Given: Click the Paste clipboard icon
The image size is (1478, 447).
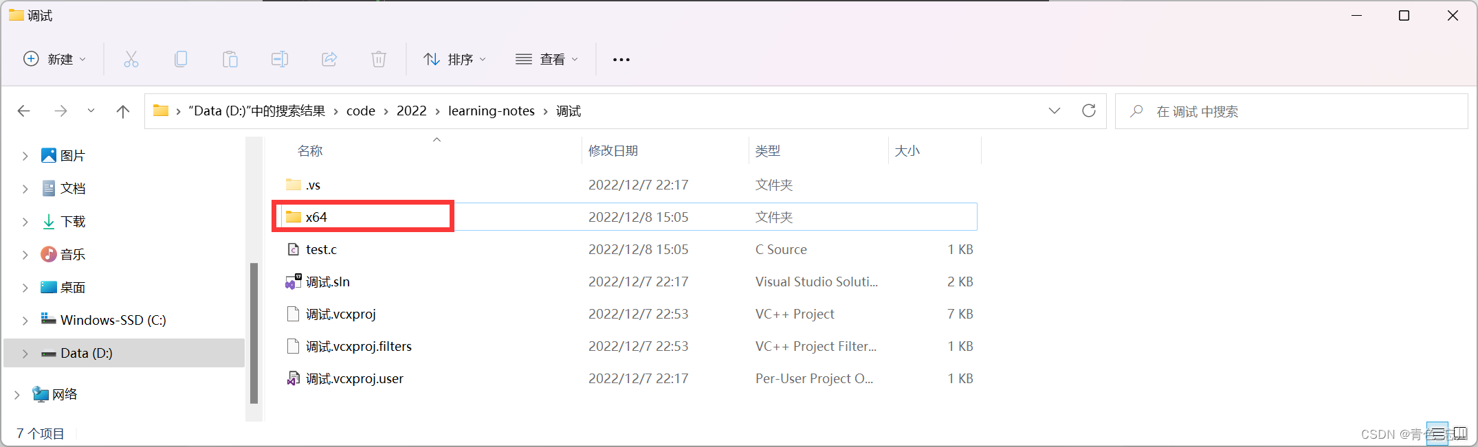Looking at the screenshot, I should (x=230, y=60).
